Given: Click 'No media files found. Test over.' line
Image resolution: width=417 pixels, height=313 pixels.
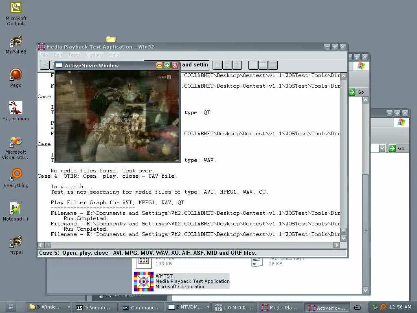Looking at the screenshot, I should point(102,171).
